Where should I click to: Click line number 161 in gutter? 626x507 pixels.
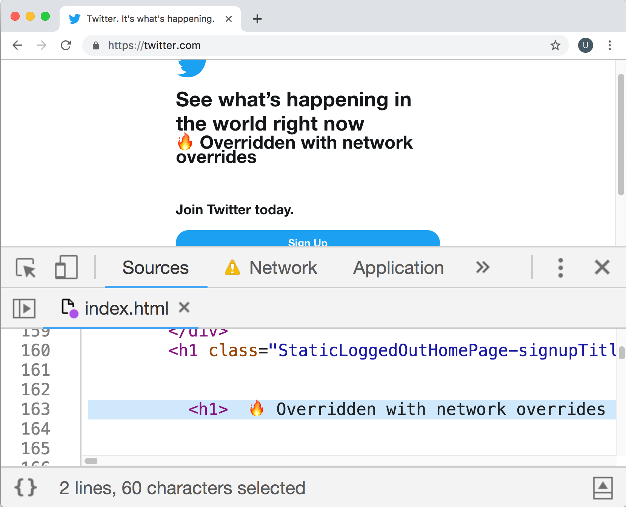(x=36, y=370)
